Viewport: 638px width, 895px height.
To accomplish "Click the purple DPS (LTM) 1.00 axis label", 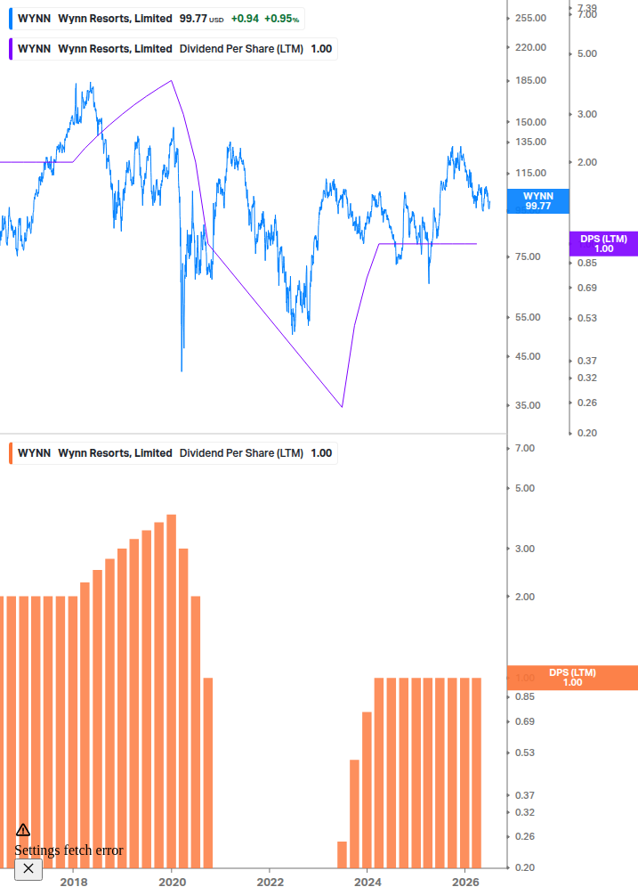I will click(604, 244).
